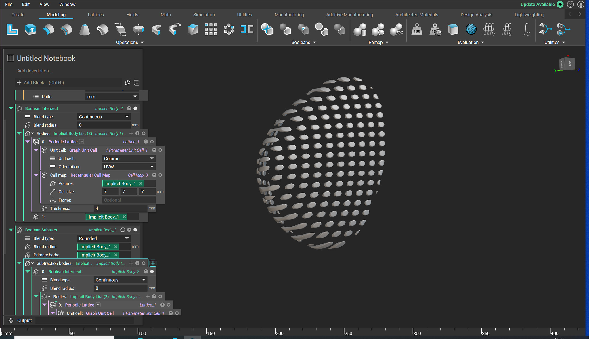
Task: Click the mass properties weight icon
Action: pyautogui.click(x=417, y=29)
